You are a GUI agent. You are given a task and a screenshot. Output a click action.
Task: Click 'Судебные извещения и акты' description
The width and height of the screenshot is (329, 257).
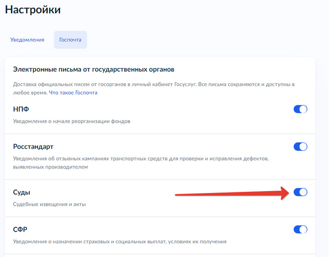point(49,204)
